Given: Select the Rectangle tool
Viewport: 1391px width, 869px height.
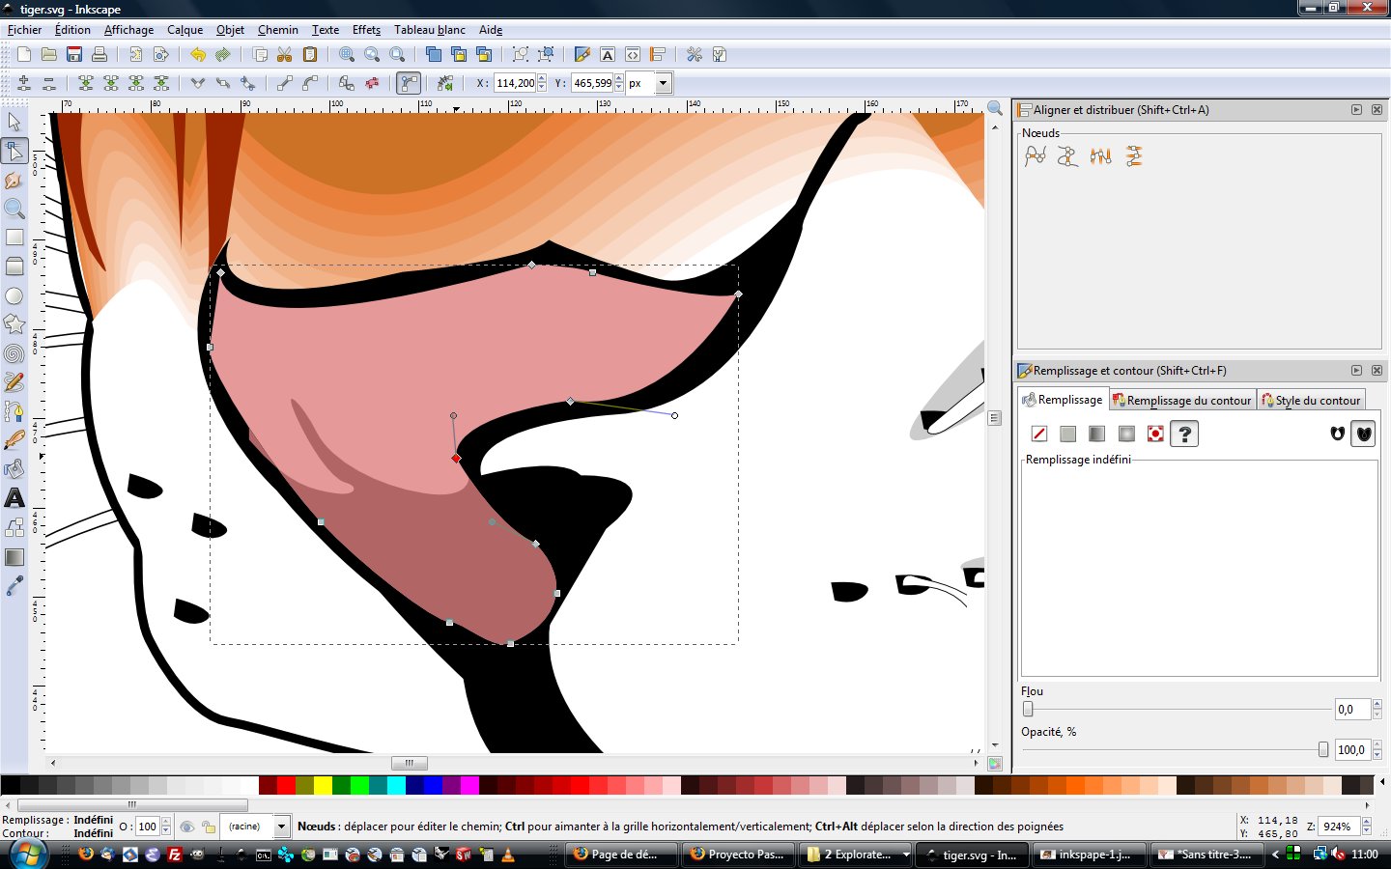Looking at the screenshot, I should pyautogui.click(x=14, y=238).
